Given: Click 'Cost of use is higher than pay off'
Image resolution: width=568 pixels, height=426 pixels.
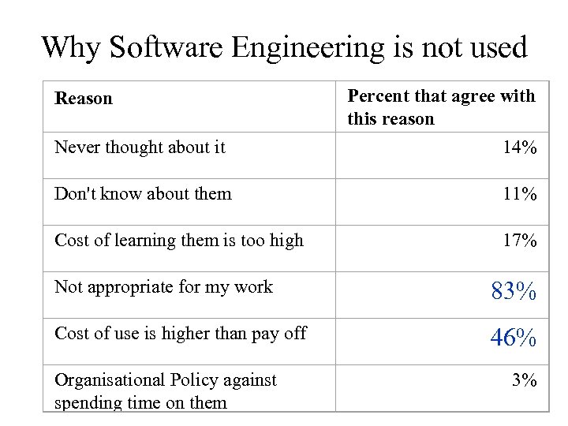Looking at the screenshot, I should point(180,333).
